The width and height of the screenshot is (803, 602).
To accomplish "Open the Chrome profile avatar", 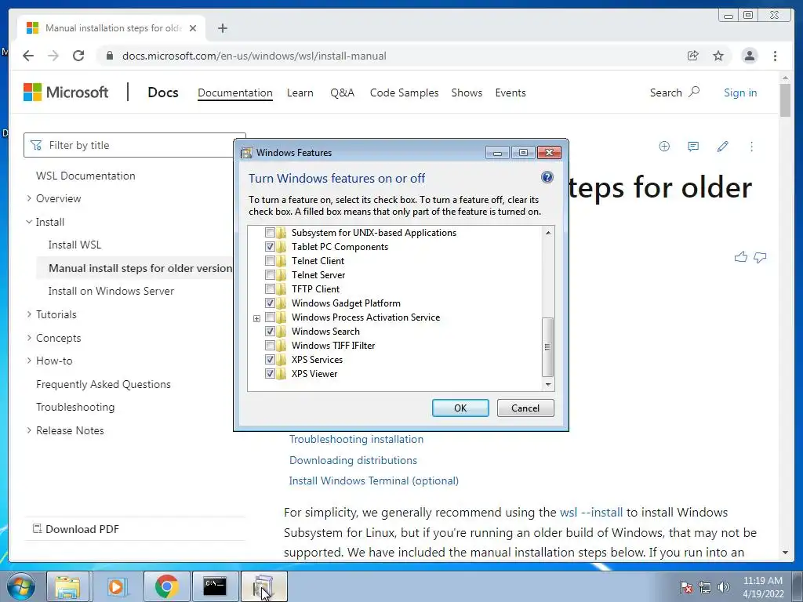I will pos(749,56).
